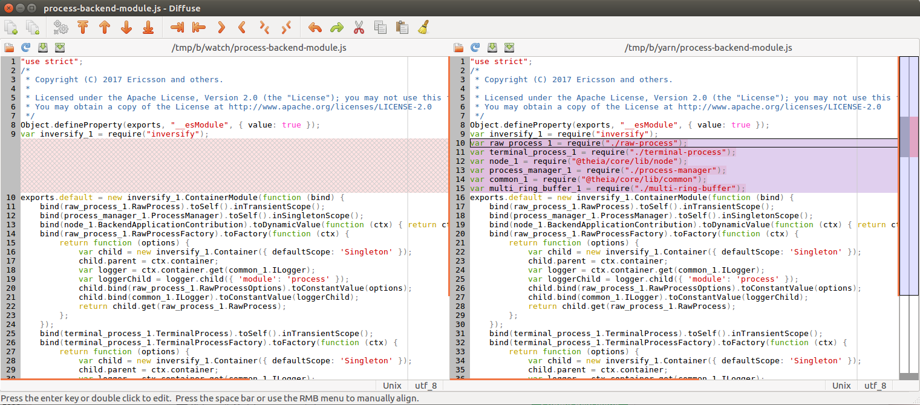The height and width of the screenshot is (405, 920).
Task: Cut with the scissors icon
Action: (358, 27)
